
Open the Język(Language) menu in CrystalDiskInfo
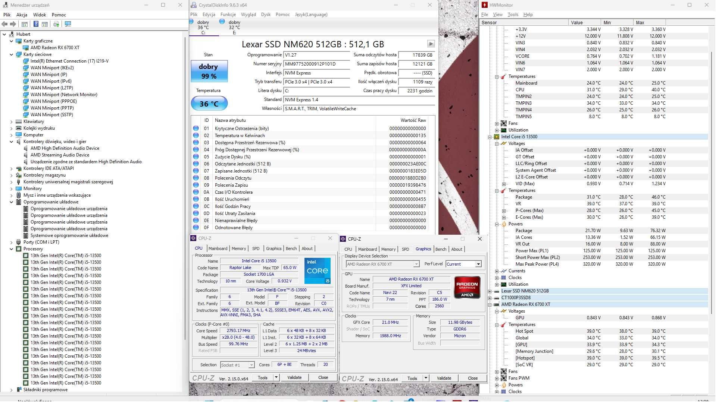click(x=311, y=14)
